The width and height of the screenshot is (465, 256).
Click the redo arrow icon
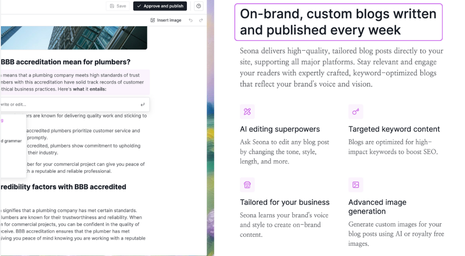coord(201,20)
